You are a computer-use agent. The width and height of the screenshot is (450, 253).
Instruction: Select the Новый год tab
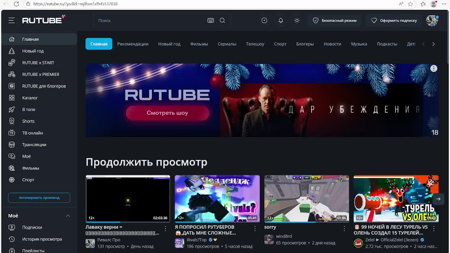click(169, 44)
